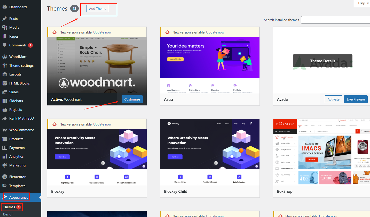Expand the Help dropdown tab
The height and width of the screenshot is (217, 370).
coord(363,3)
